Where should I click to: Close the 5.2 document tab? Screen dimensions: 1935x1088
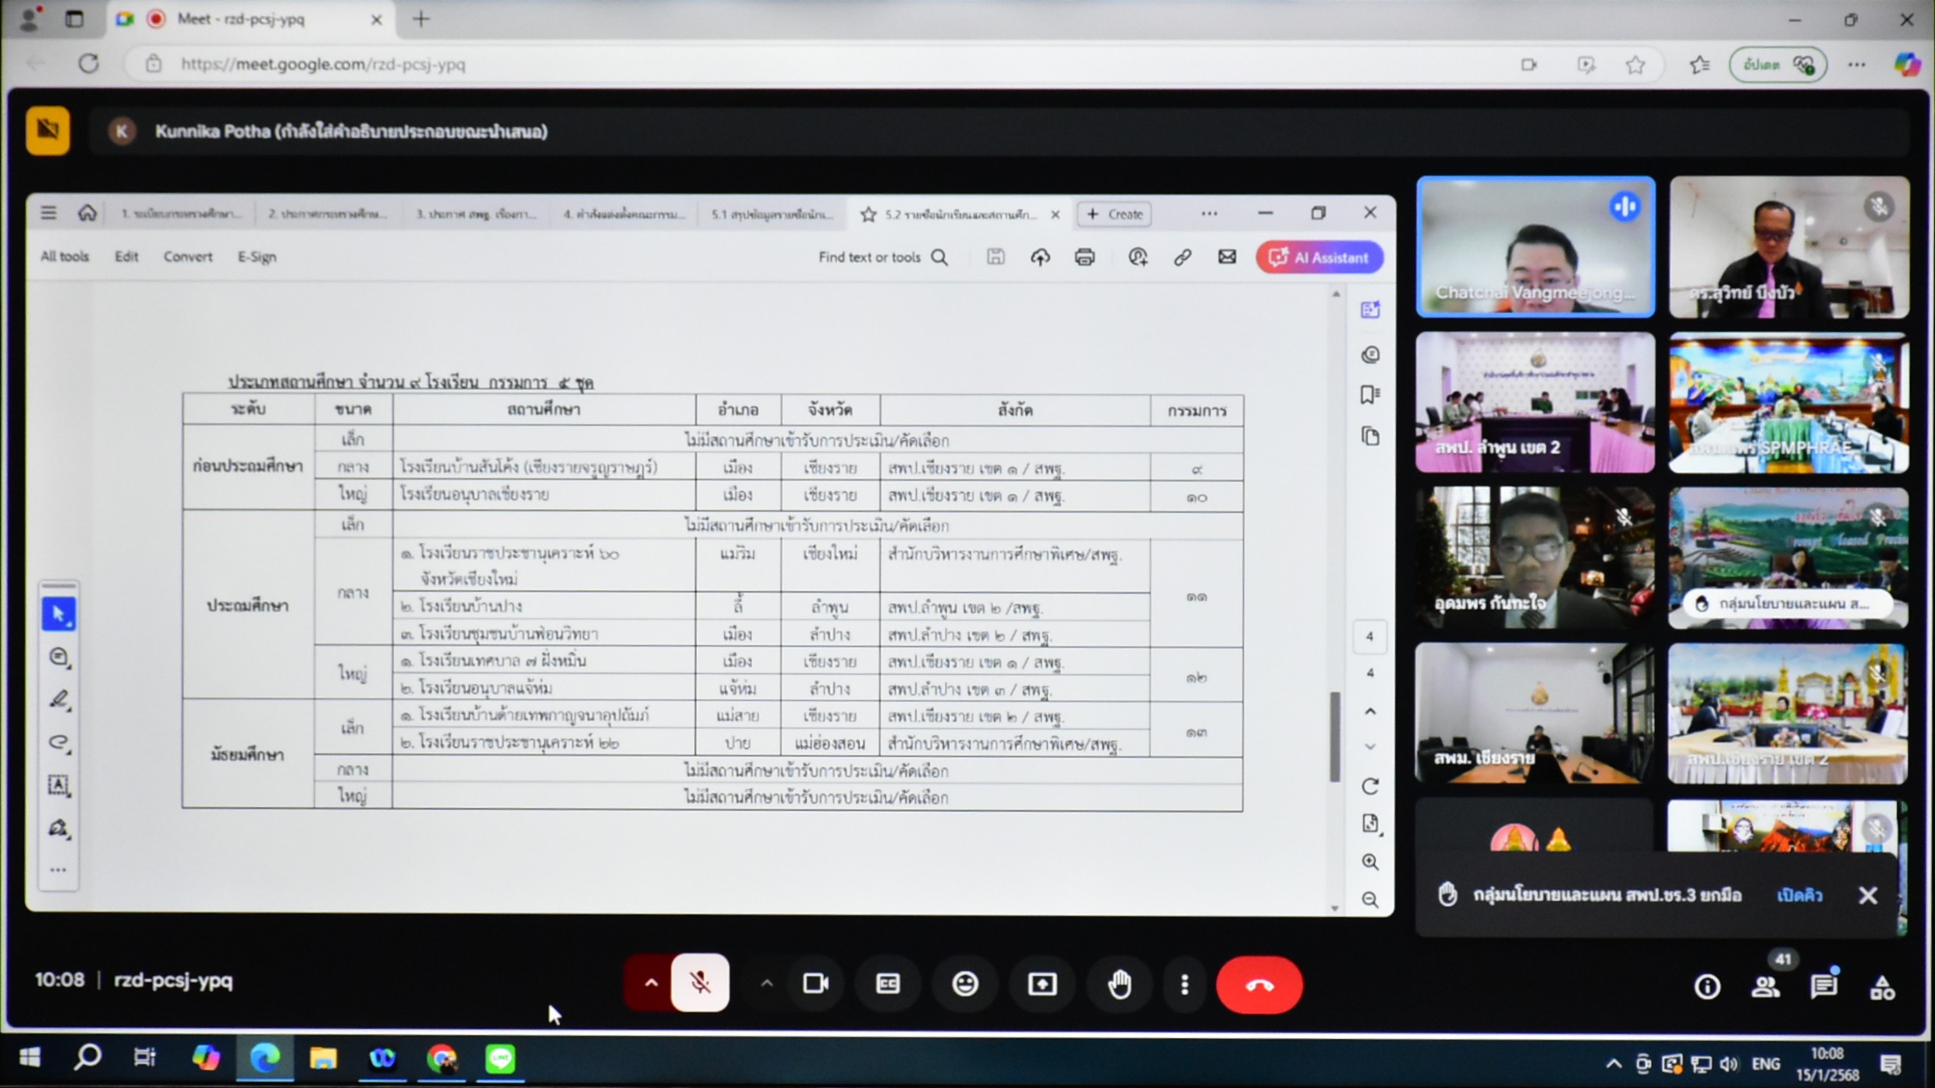pos(1055,214)
